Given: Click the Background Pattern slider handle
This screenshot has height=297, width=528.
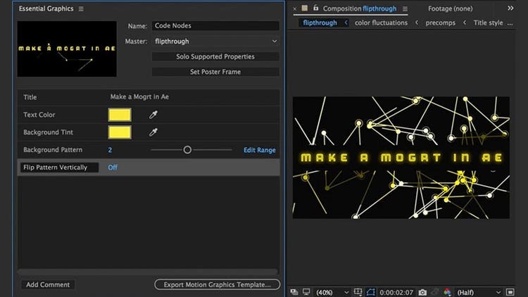Looking at the screenshot, I should pyautogui.click(x=187, y=150).
